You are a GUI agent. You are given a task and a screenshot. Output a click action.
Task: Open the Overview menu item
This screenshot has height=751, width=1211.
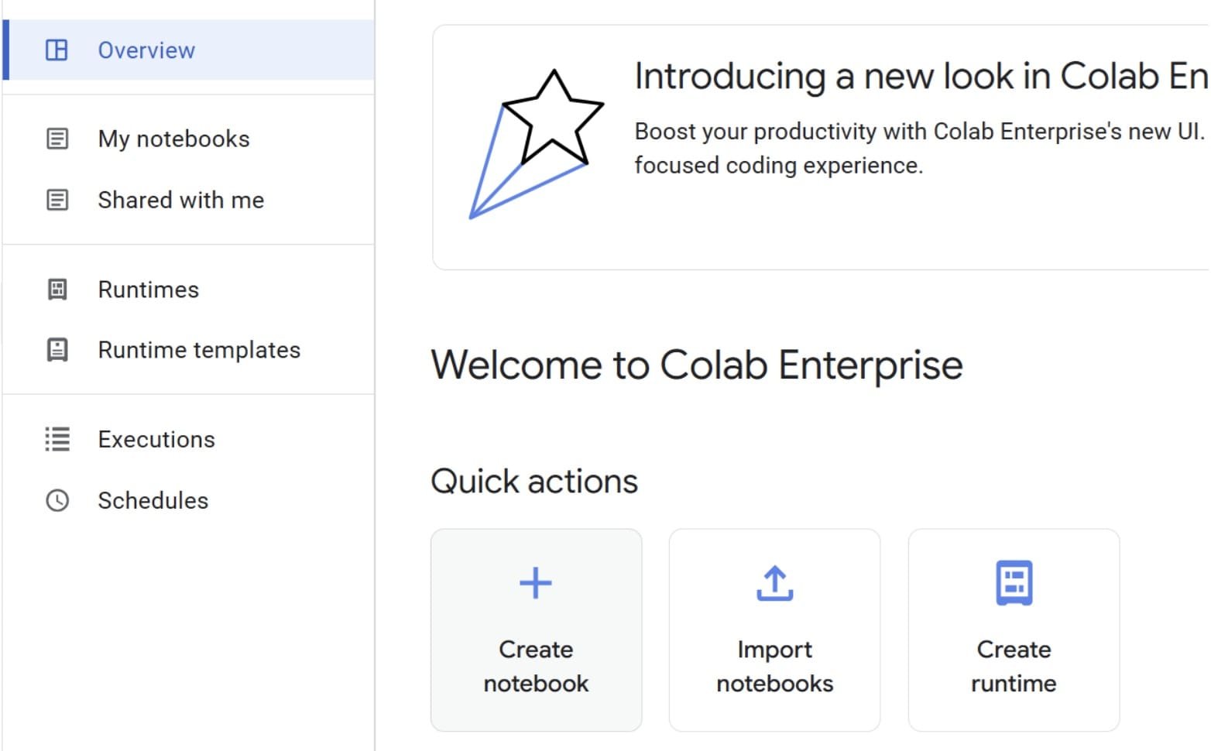[146, 50]
